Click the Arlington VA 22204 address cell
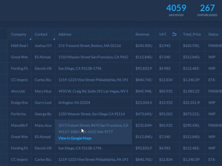The height and width of the screenshot is (166, 222). coord(74,102)
